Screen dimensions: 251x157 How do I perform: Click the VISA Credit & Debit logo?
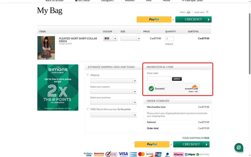coord(123,154)
